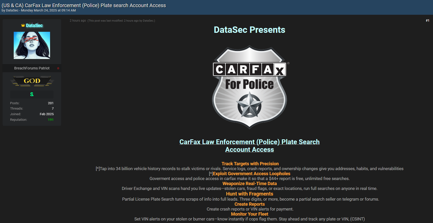This screenshot has width=433, height=223.
Task: Open DataSec username profile link
Action: point(34,25)
